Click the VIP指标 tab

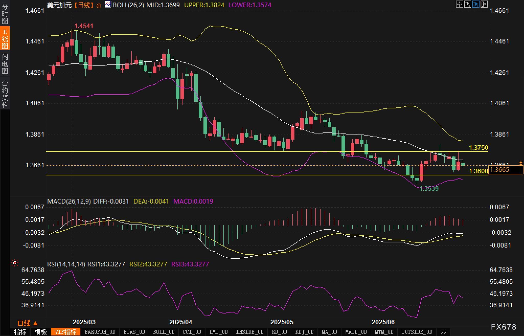(66, 332)
